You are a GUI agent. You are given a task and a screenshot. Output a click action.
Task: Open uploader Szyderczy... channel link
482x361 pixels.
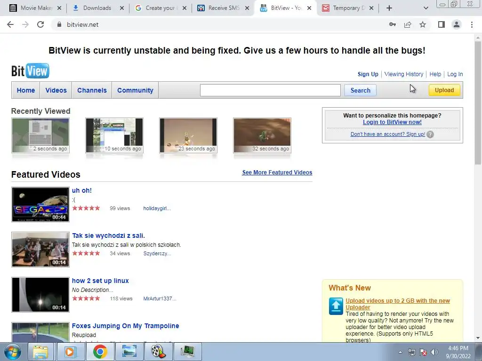pyautogui.click(x=157, y=253)
